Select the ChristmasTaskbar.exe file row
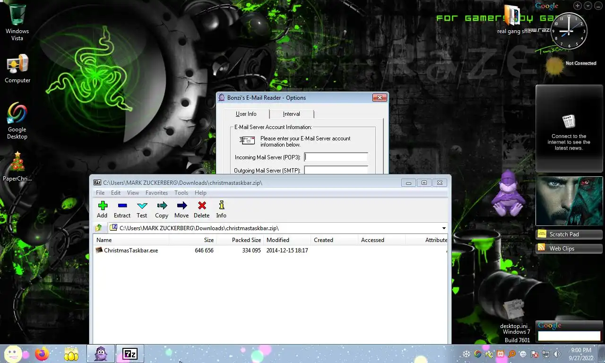 pos(270,251)
